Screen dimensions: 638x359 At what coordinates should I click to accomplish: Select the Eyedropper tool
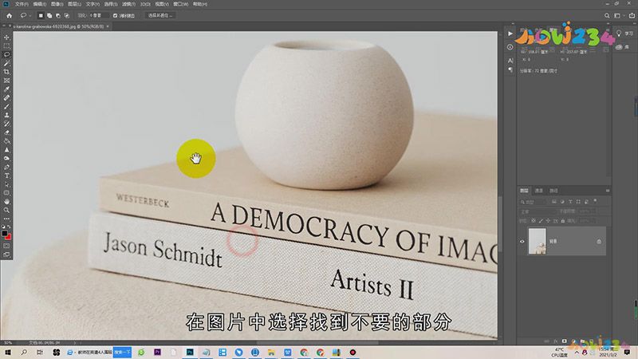[6, 89]
